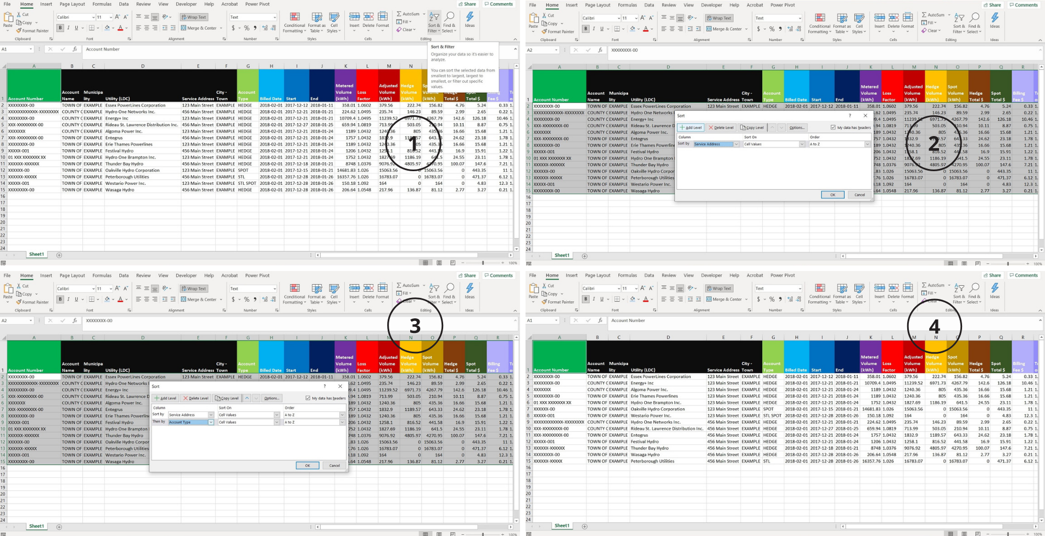The width and height of the screenshot is (1045, 536).
Task: Click OK in top-right Sort dialog
Action: pyautogui.click(x=832, y=195)
